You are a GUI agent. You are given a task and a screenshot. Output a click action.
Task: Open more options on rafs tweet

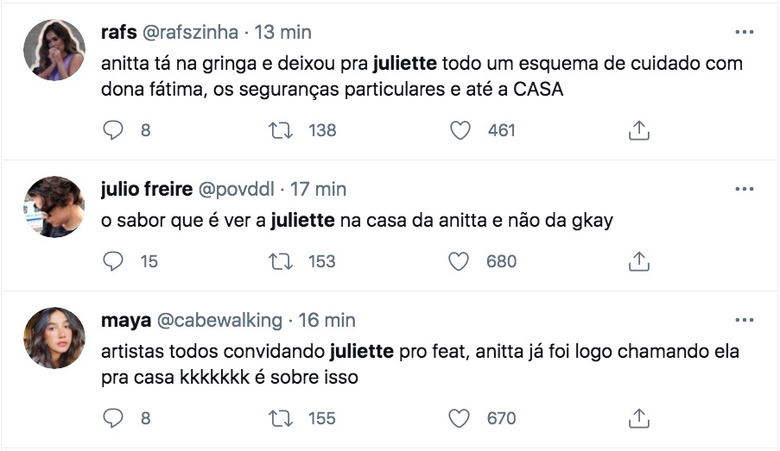coord(744,32)
